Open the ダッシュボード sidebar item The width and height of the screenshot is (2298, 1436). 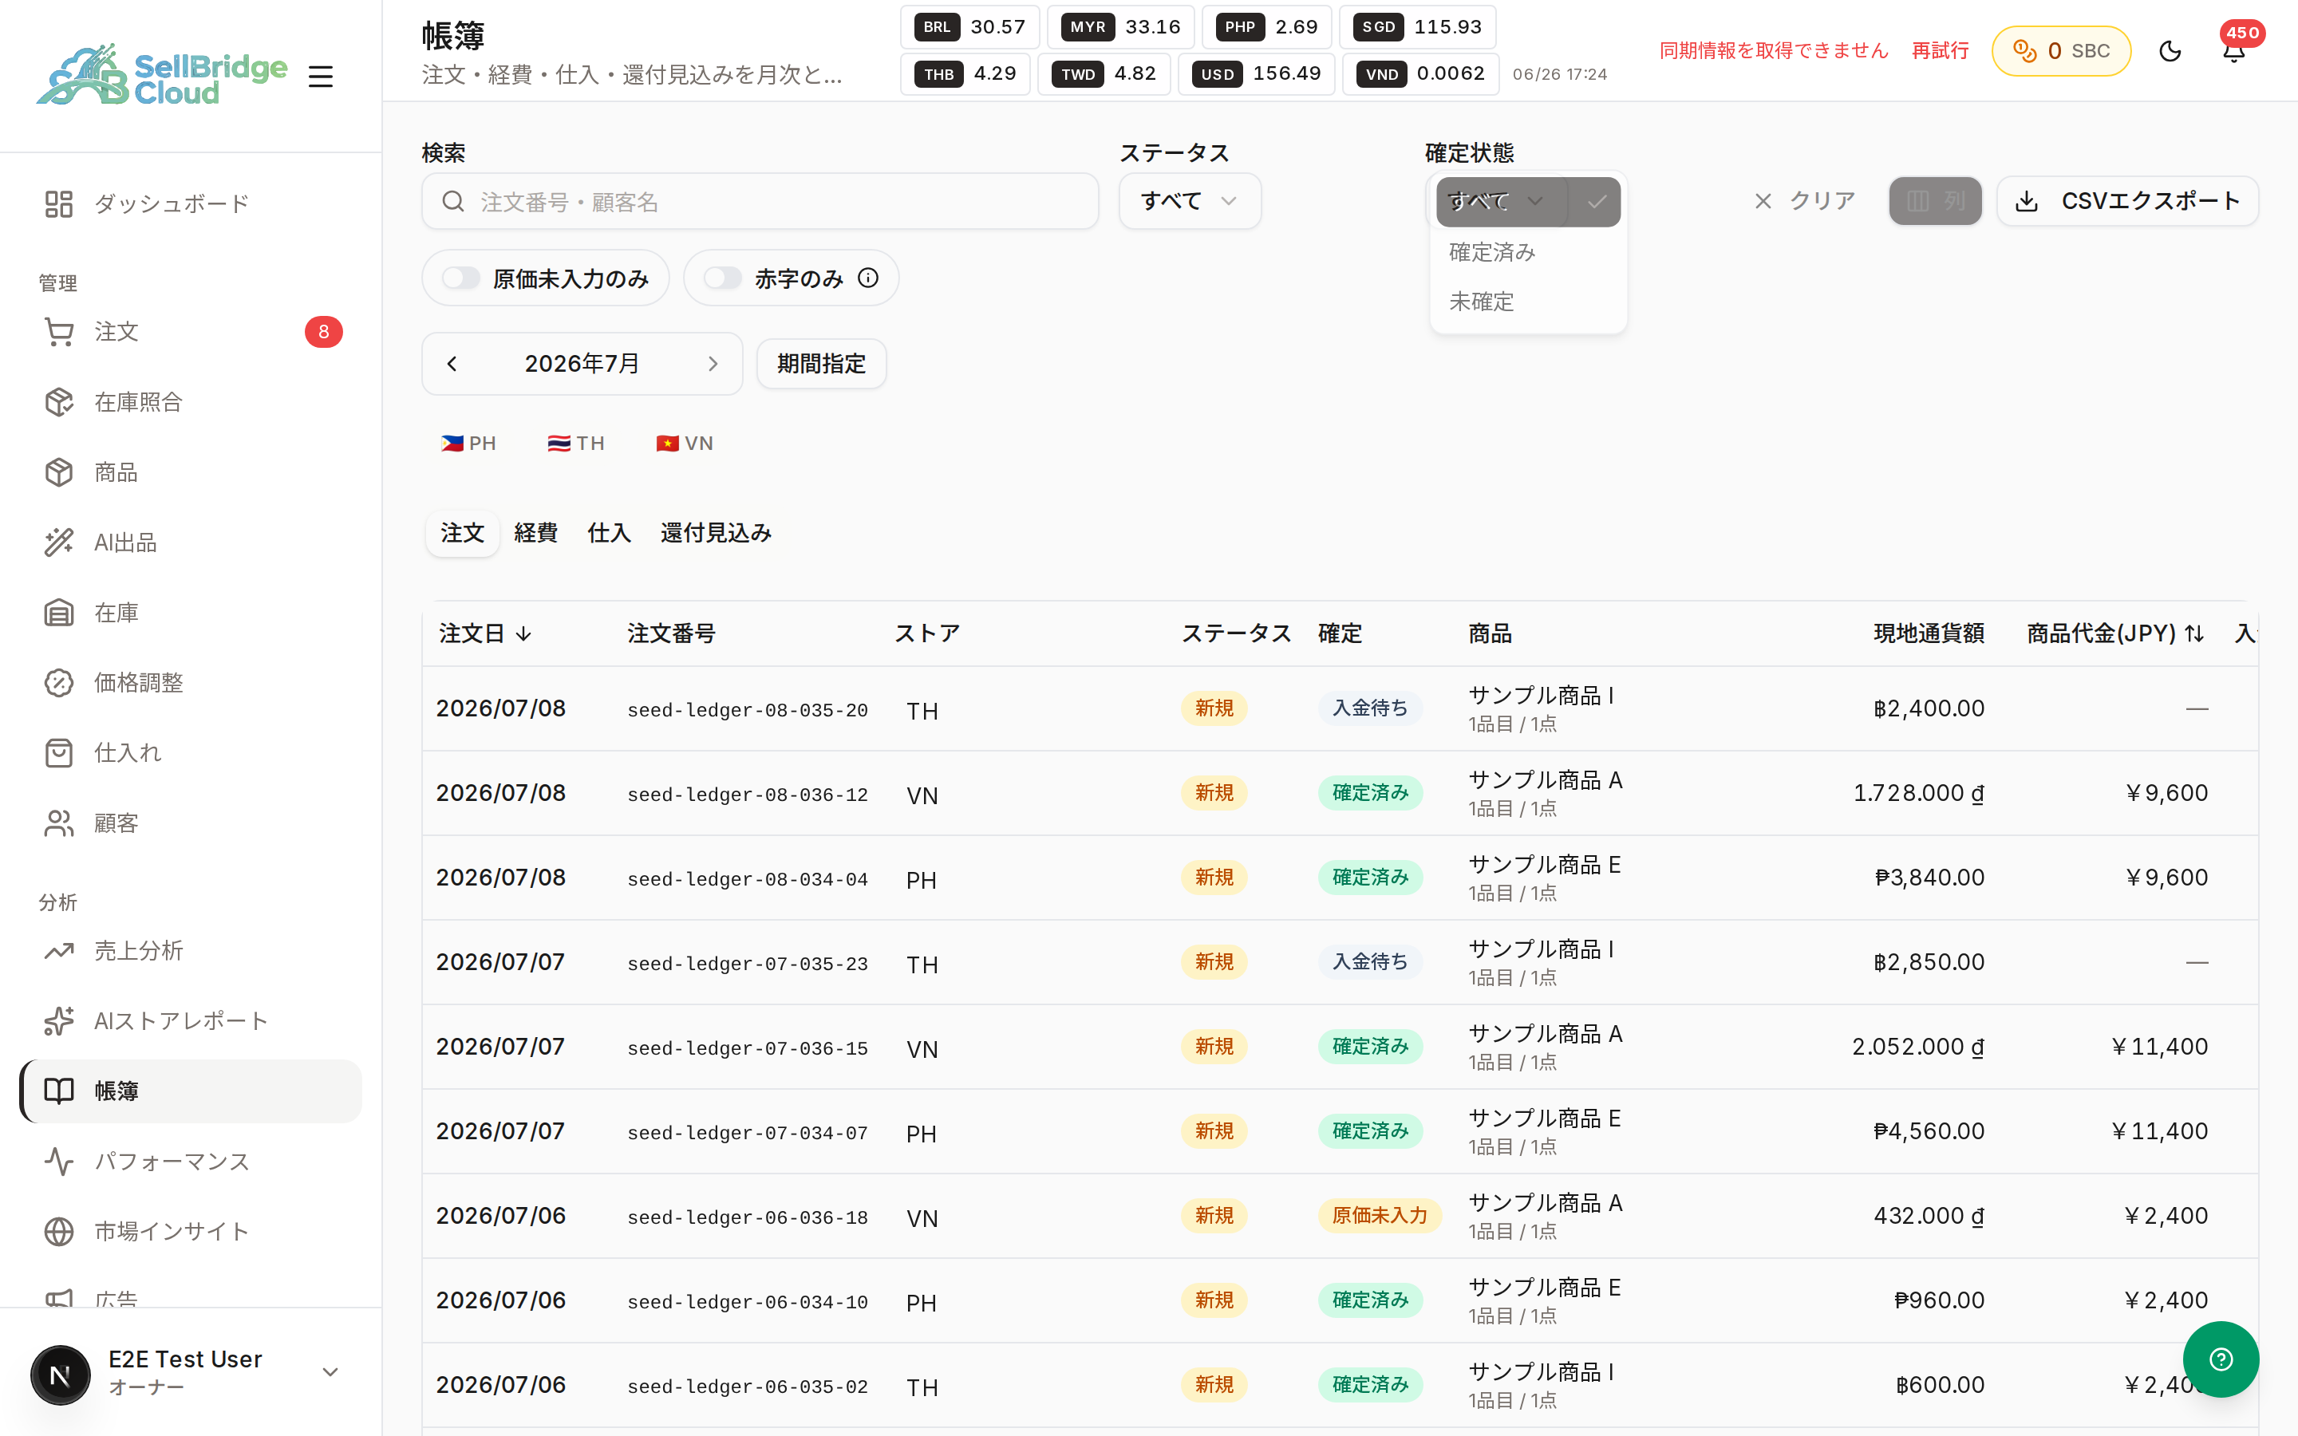[190, 204]
